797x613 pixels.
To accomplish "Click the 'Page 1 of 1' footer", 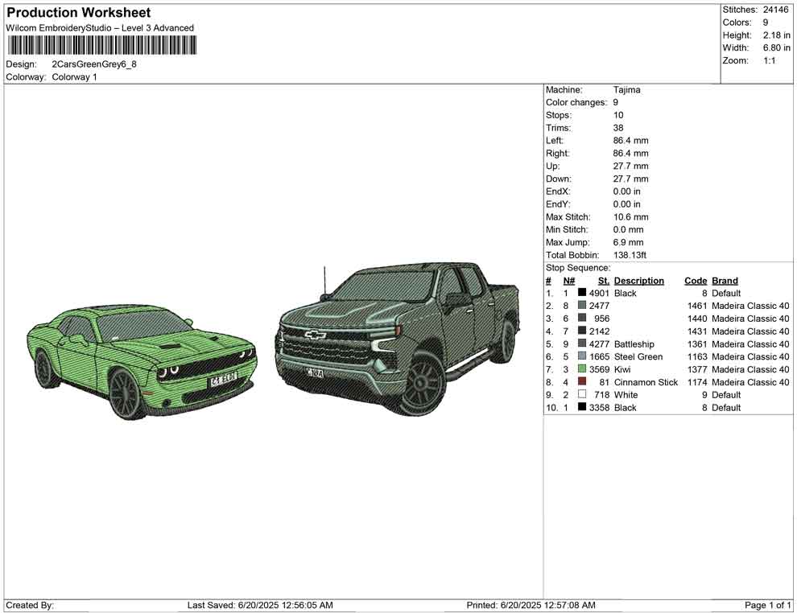I will coord(767,605).
